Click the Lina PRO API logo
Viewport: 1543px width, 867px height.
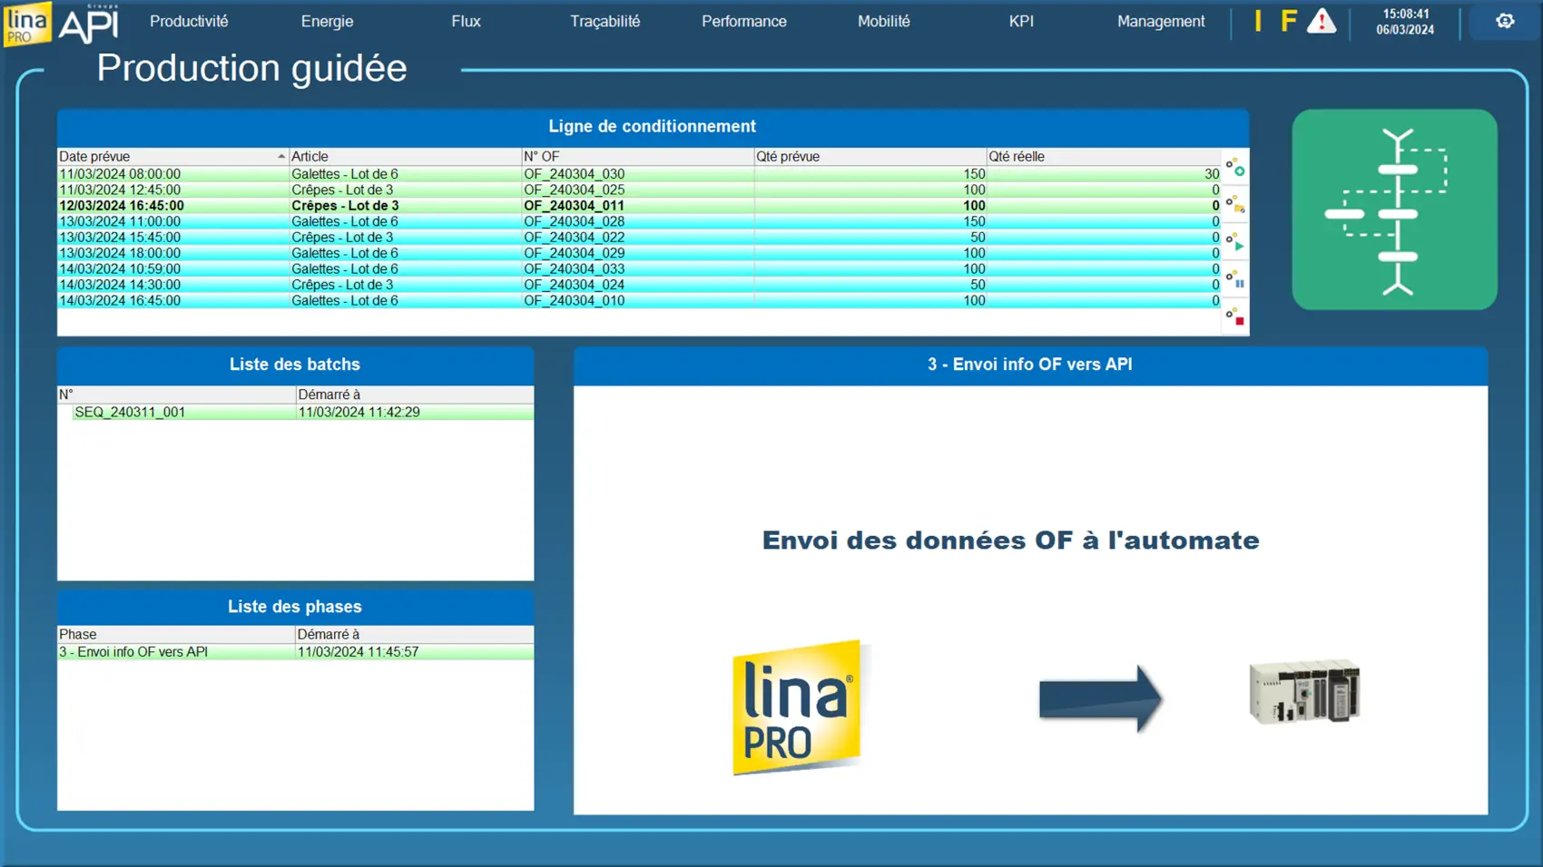[x=61, y=23]
